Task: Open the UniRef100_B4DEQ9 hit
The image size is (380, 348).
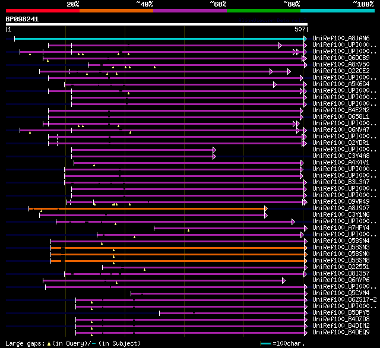Action: coord(341,333)
